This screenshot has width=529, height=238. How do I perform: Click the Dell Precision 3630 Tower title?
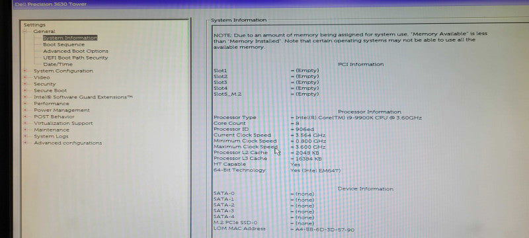(x=51, y=5)
